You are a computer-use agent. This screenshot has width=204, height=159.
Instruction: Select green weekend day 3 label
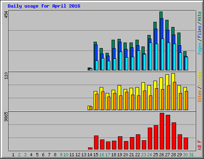(25, 155)
